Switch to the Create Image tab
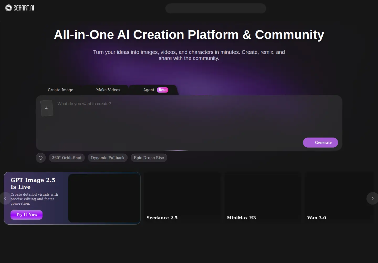Screen dimensions: 378x263 [60, 90]
